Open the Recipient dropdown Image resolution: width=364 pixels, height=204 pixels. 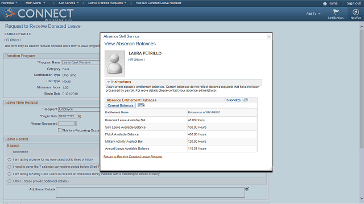79,109
